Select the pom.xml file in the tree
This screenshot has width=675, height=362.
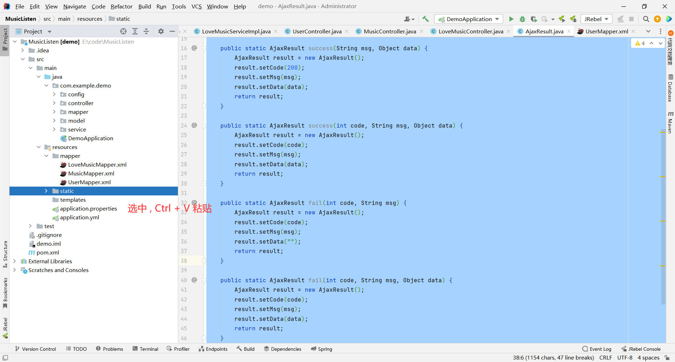(48, 252)
